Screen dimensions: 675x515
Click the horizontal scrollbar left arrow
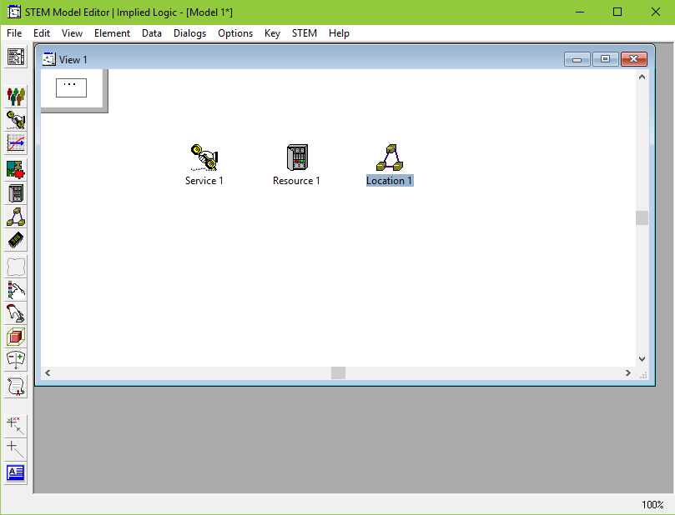(48, 372)
